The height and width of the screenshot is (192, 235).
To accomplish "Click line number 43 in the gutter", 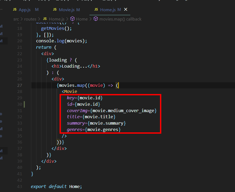I will [x=20, y=187].
